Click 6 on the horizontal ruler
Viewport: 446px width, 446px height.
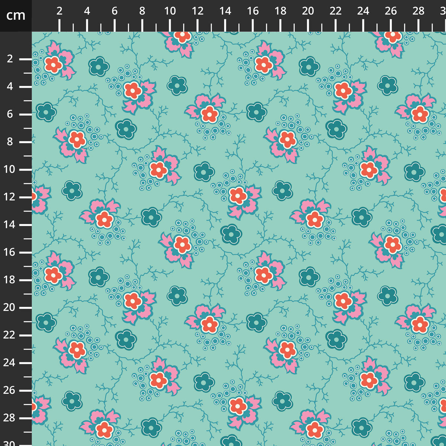[114, 11]
